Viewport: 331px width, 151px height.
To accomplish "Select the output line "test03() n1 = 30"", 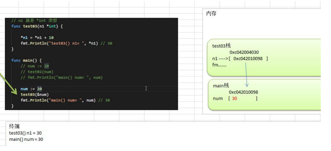I will click(x=25, y=133).
